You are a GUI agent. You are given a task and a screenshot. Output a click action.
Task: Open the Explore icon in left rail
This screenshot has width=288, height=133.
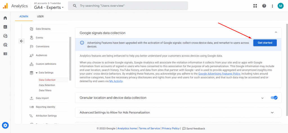pos(5,36)
